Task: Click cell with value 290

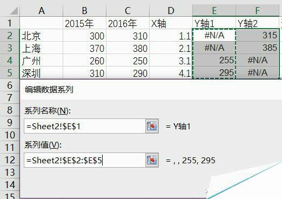Action: [127, 72]
